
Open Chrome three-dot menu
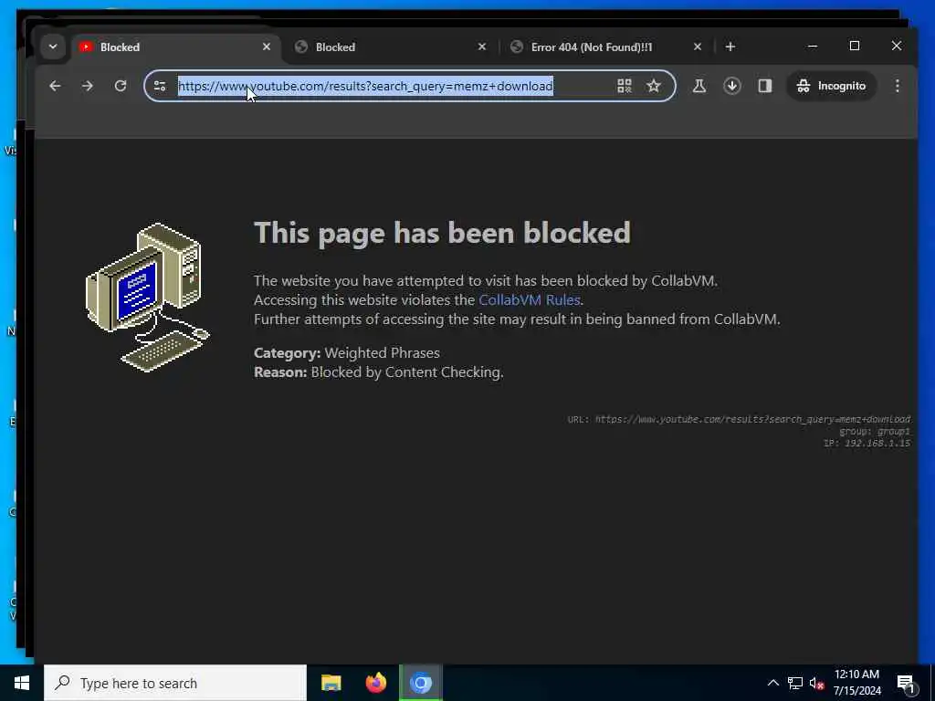[898, 86]
